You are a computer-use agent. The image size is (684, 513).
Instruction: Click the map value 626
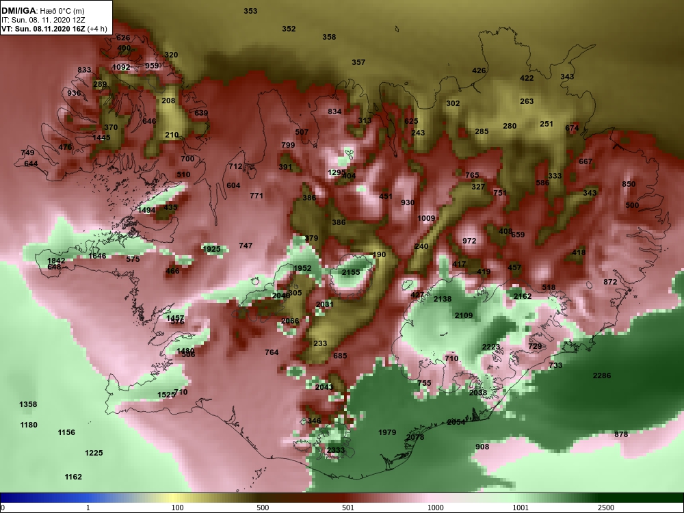click(123, 38)
